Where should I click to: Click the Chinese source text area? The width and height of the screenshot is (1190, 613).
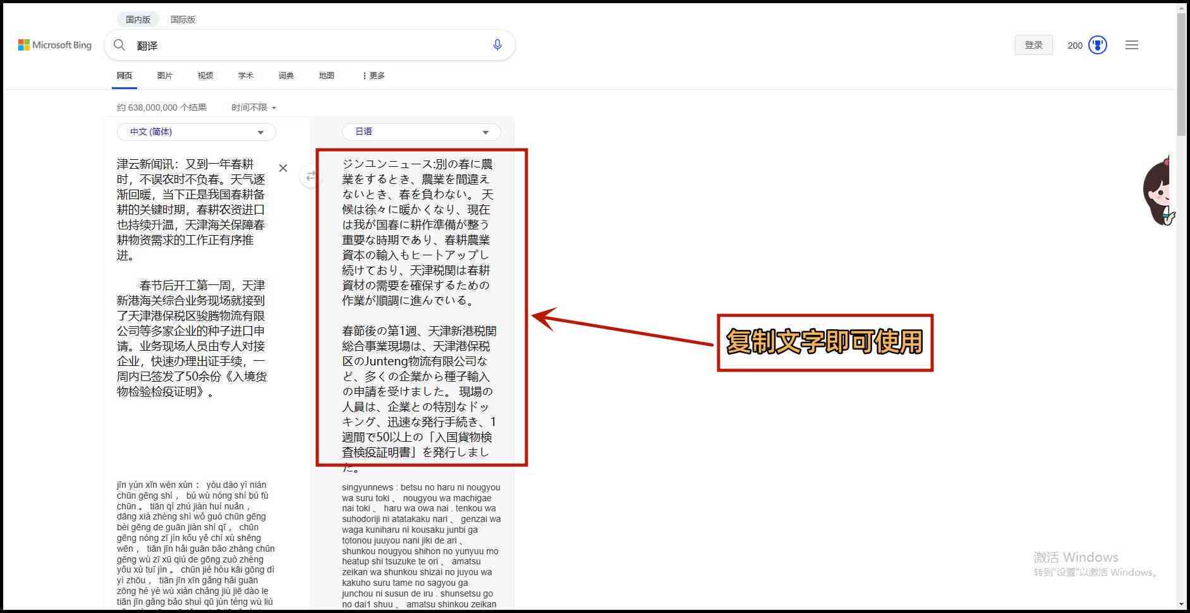(191, 277)
